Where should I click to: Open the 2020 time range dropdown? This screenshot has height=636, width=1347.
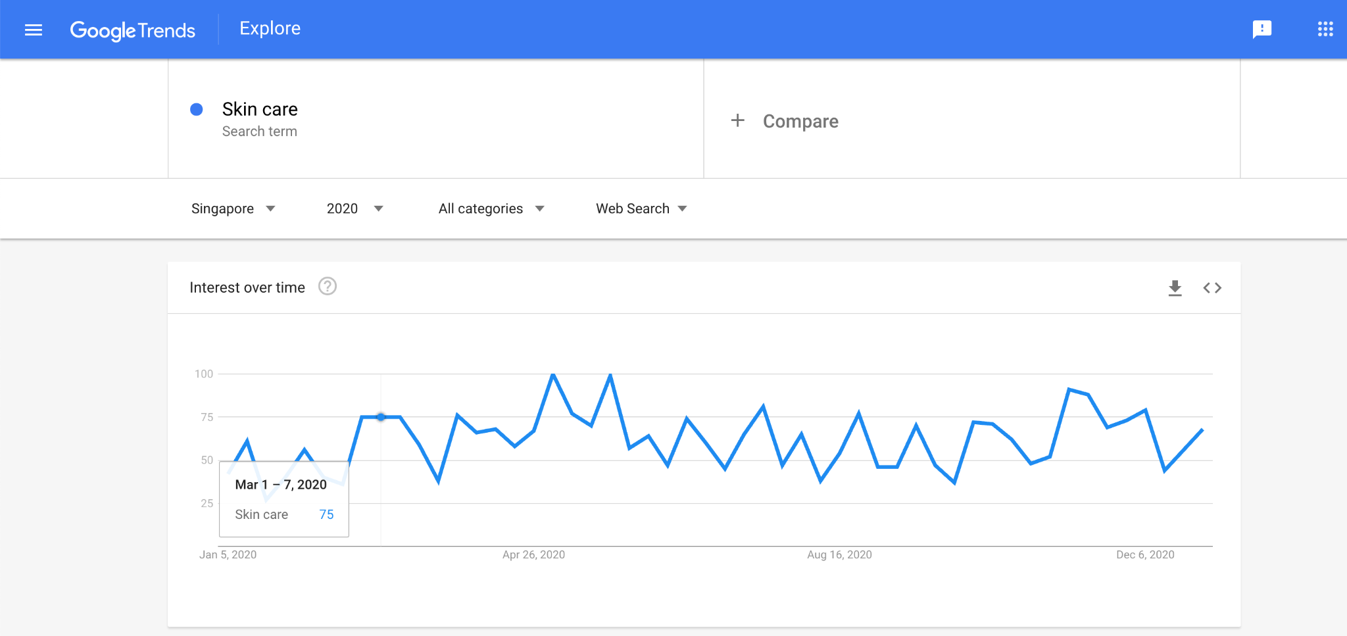click(355, 208)
